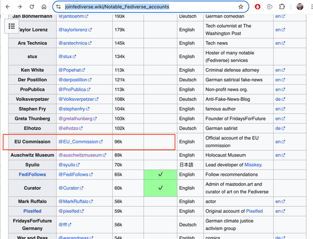Select the "日本語" language cell
Screen dimensions: 313x239
190,165
